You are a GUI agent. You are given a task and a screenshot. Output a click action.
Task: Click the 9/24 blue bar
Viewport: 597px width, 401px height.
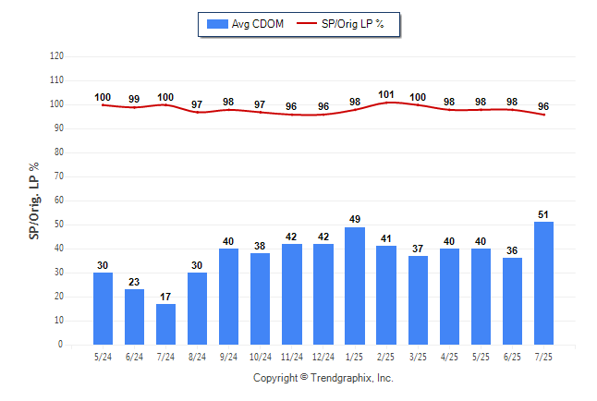click(229, 297)
